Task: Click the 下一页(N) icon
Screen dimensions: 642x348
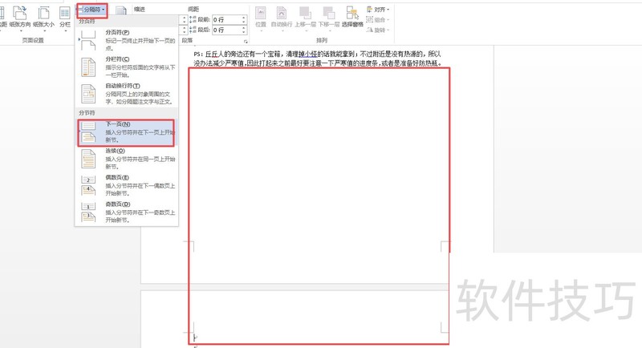Action: [x=88, y=132]
